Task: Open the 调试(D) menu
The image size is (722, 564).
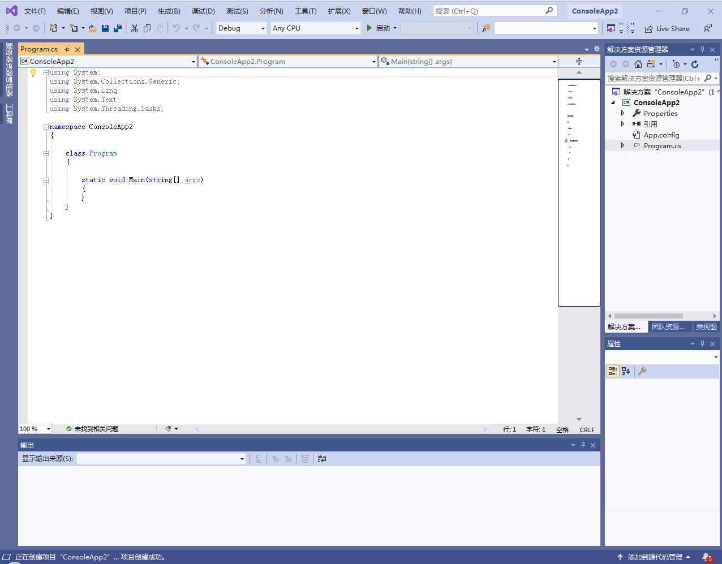Action: point(203,11)
